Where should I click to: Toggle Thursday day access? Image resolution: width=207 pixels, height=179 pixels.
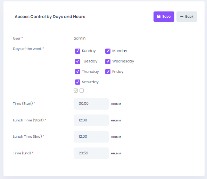click(x=78, y=72)
